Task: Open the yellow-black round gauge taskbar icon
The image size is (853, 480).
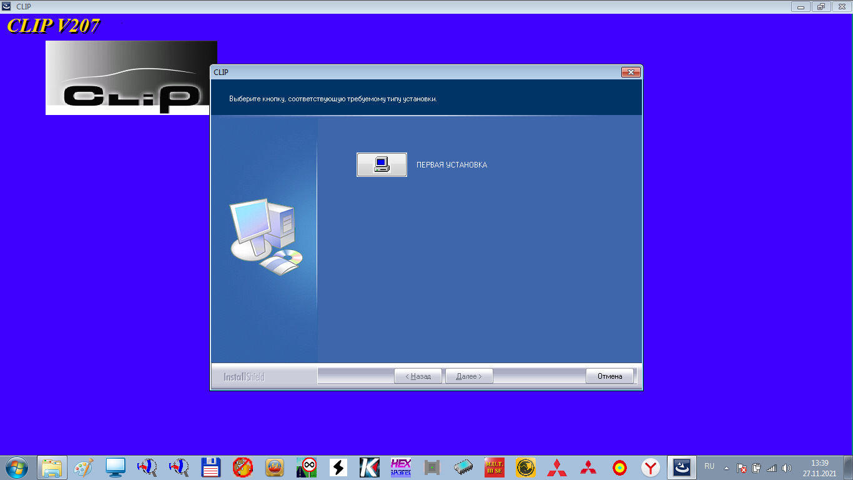Action: click(x=526, y=467)
